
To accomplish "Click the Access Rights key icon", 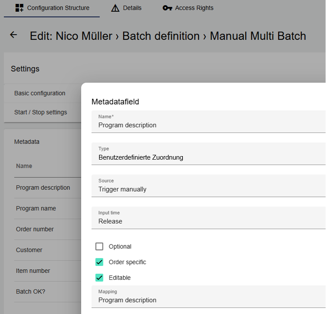I will pos(167,8).
